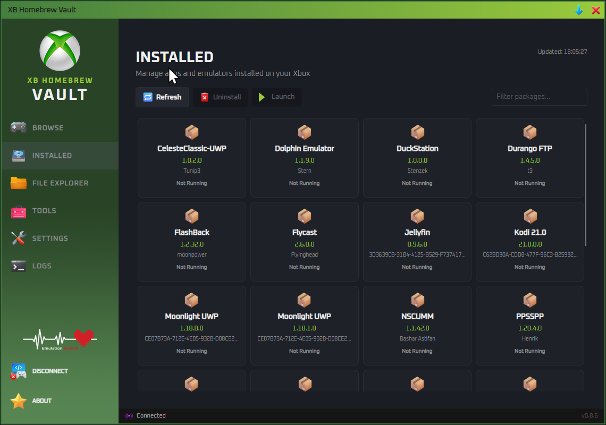Click the Moonlight UWP 1.18.0.0 package icon
This screenshot has height=425, width=606.
coord(192,300)
